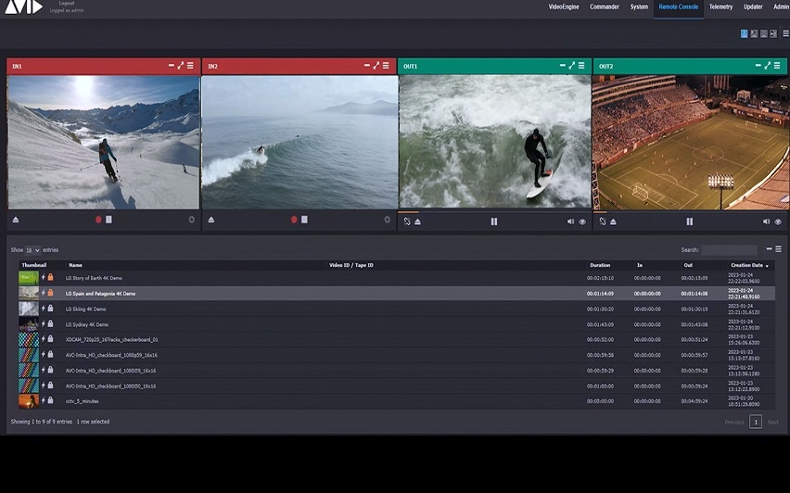
Task: Toggle the eye preview on OUT2
Action: [778, 221]
